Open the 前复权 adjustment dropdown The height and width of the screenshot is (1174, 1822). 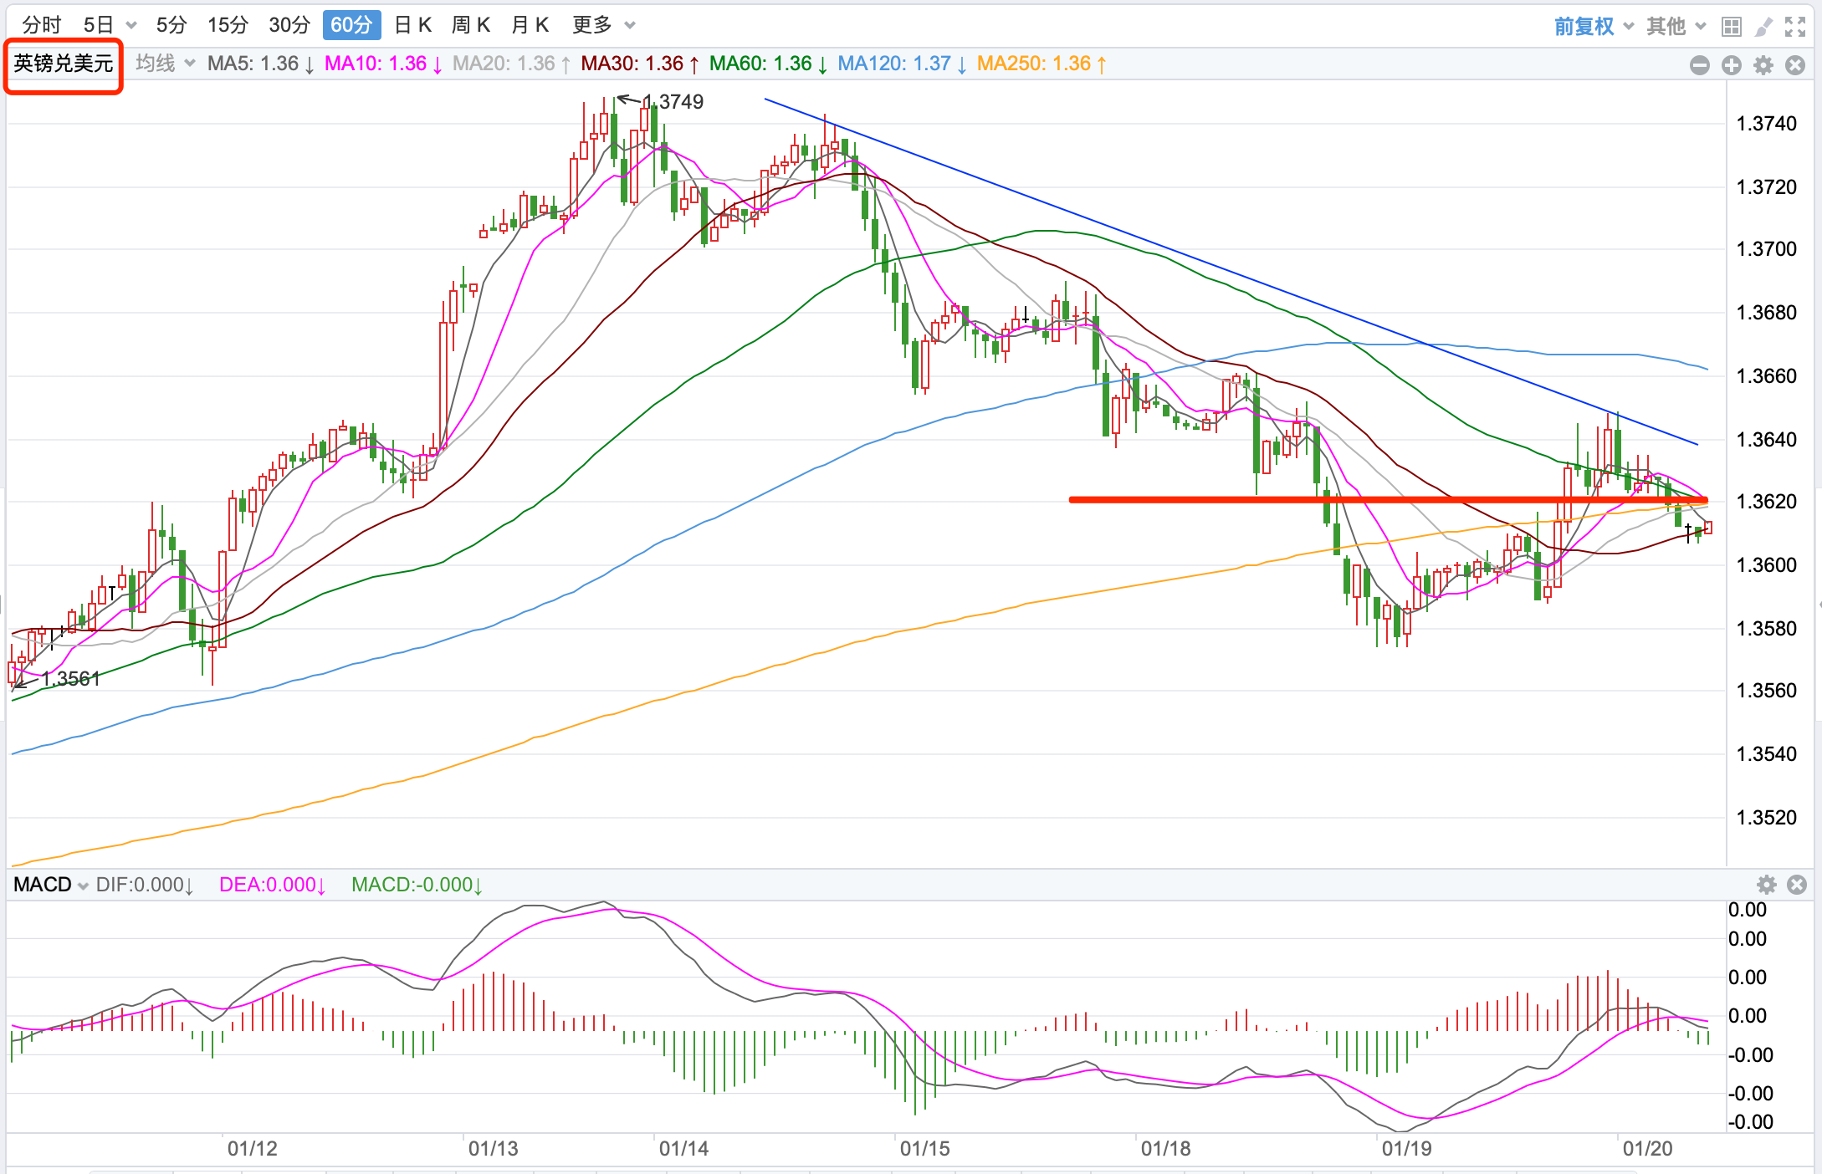point(1594,27)
